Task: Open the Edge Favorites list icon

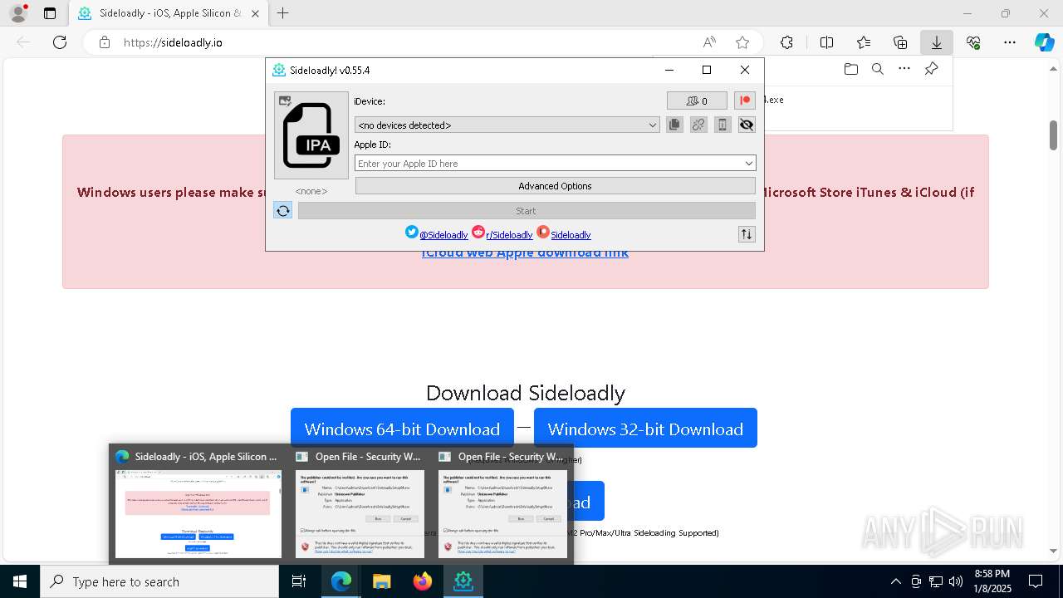Action: (864, 42)
